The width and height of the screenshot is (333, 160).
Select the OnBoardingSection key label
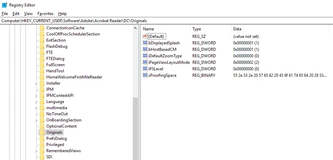click(x=64, y=120)
